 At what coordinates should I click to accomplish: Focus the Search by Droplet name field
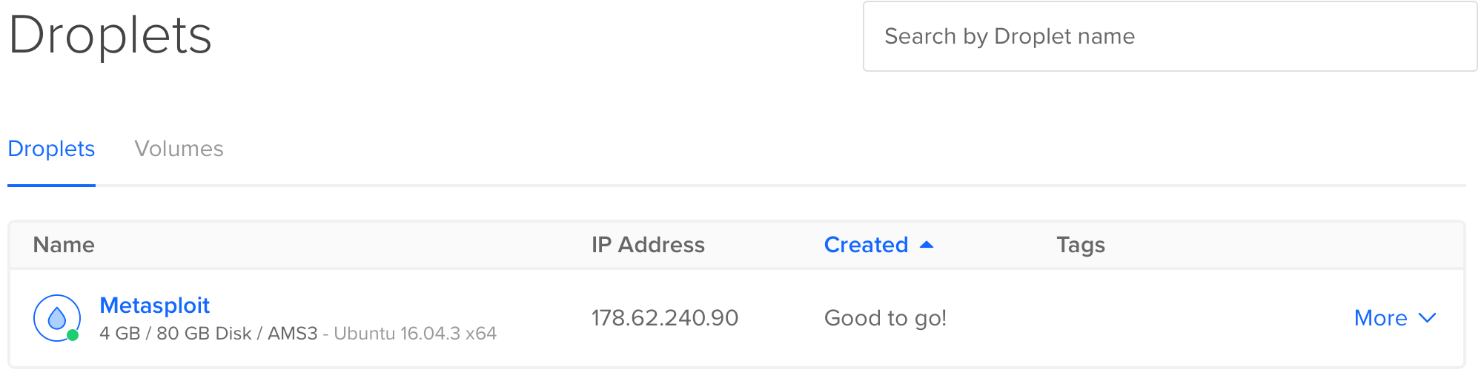point(1170,36)
